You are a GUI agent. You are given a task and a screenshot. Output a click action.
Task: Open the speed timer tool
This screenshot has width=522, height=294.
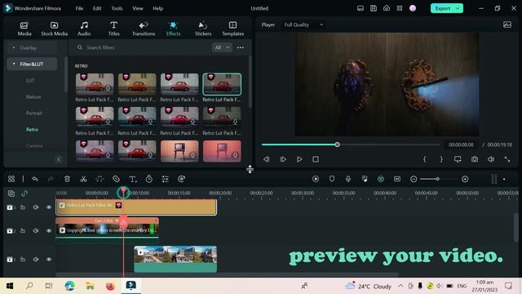(148, 179)
